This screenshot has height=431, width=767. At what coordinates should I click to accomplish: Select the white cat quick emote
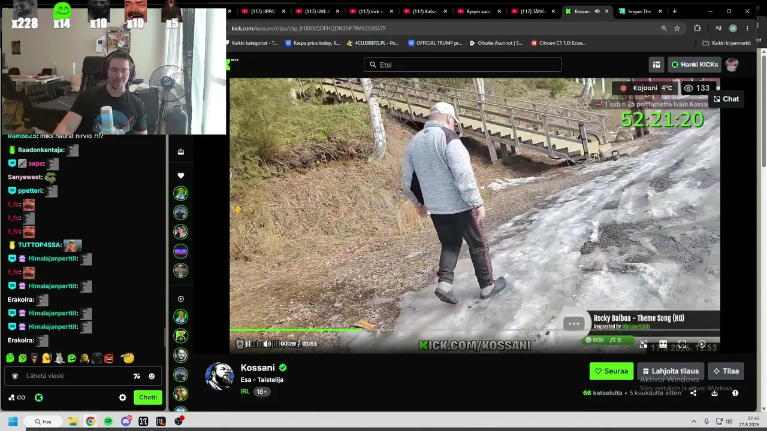point(59,358)
